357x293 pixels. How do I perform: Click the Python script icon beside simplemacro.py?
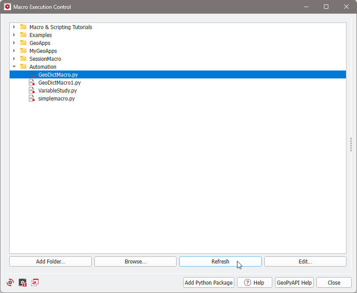(32, 98)
